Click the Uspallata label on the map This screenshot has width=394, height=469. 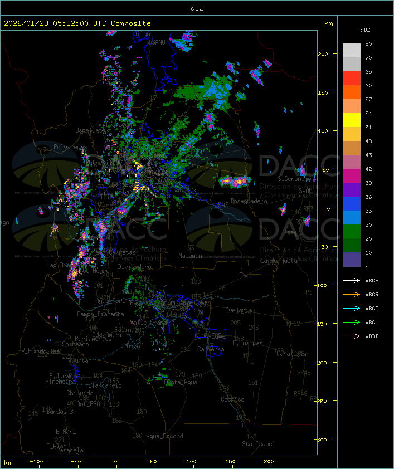[x=90, y=130]
